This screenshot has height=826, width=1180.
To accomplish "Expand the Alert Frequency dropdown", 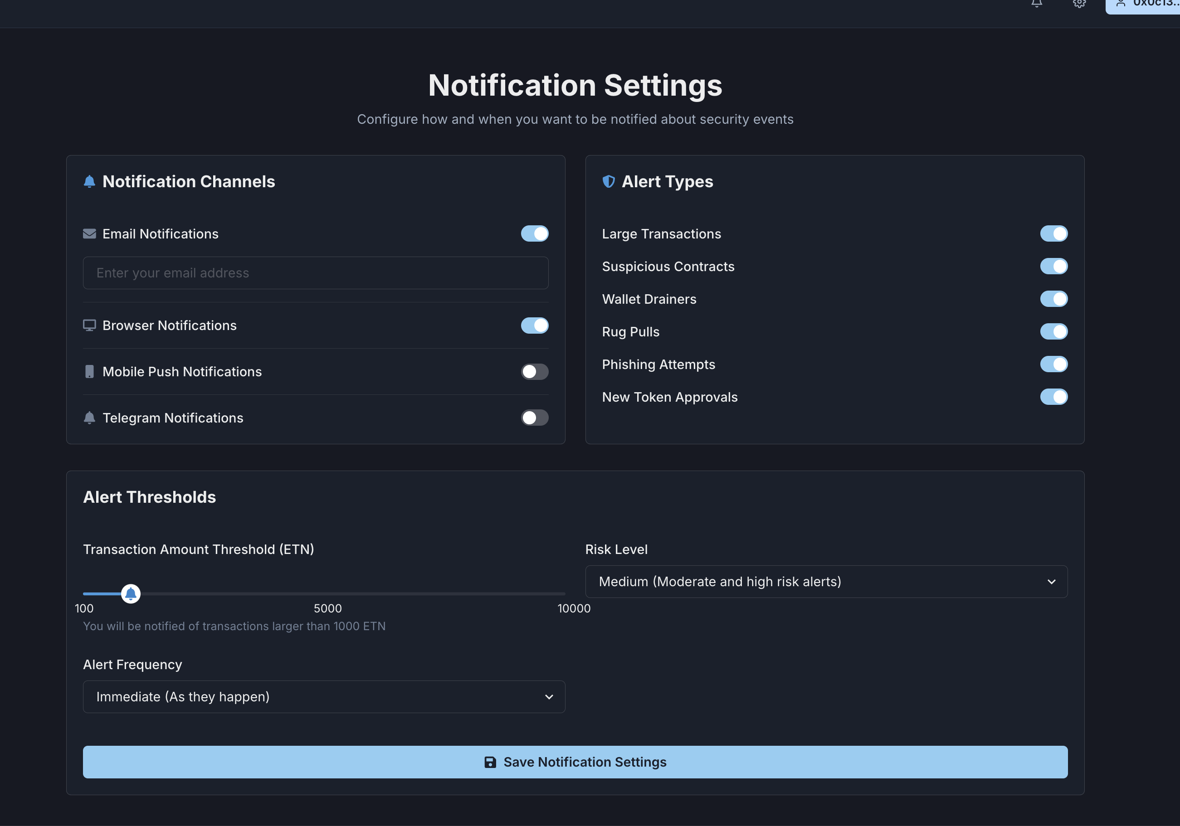I will 324,696.
